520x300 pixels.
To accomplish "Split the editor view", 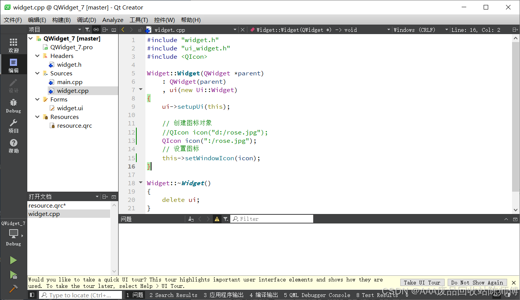I will 515,30.
